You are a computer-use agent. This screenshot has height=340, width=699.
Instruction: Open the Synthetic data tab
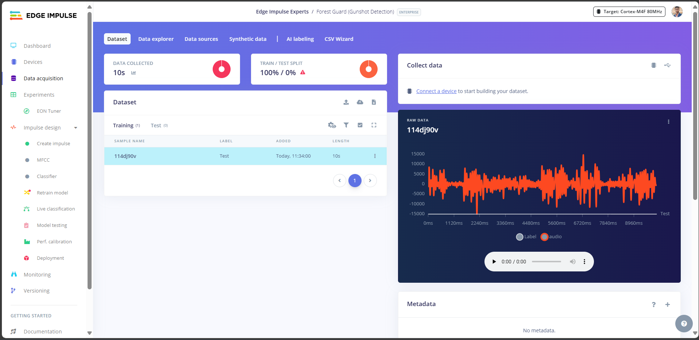click(x=248, y=39)
